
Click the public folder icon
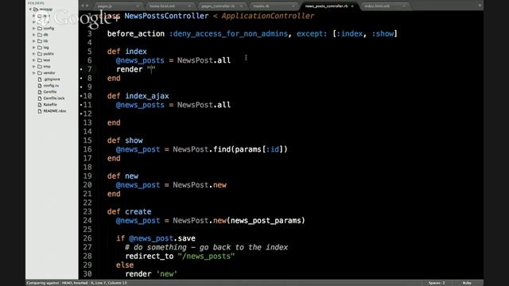(40, 54)
